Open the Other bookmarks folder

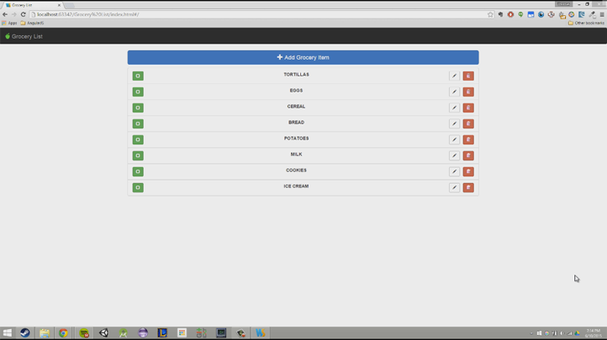click(587, 23)
